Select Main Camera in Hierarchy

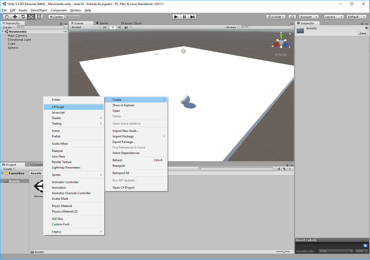(x=17, y=36)
